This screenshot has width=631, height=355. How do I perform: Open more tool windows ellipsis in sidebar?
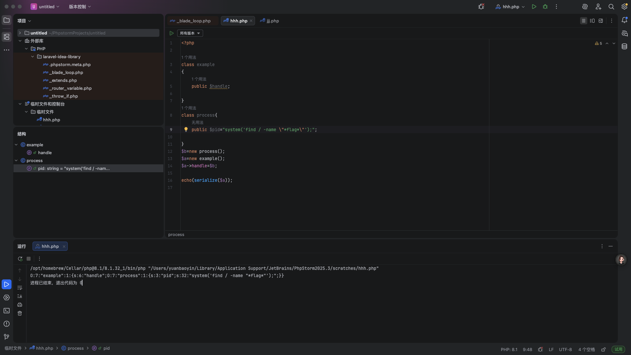7,50
